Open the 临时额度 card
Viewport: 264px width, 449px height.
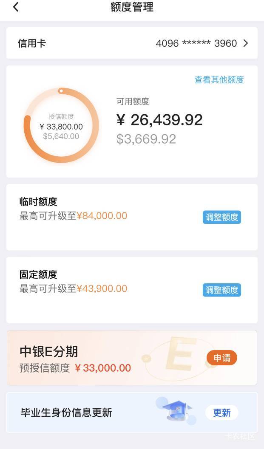132,217
